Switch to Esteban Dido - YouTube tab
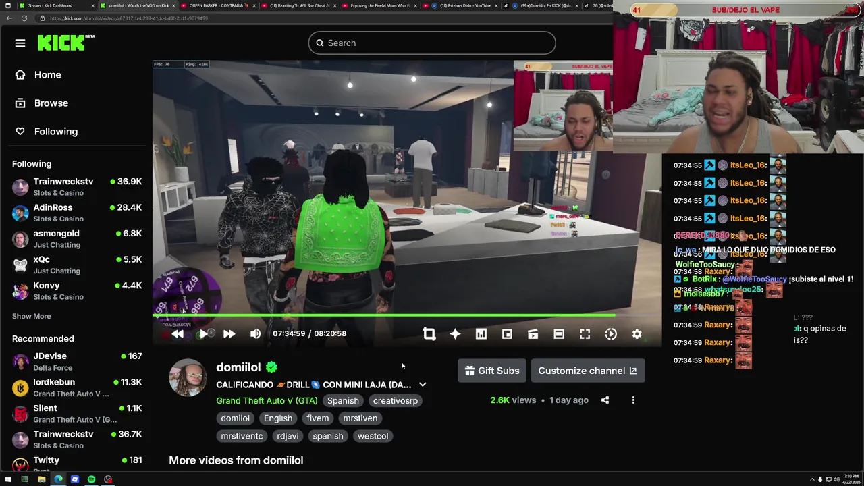Screen dimensions: 864x486 click(460, 5)
